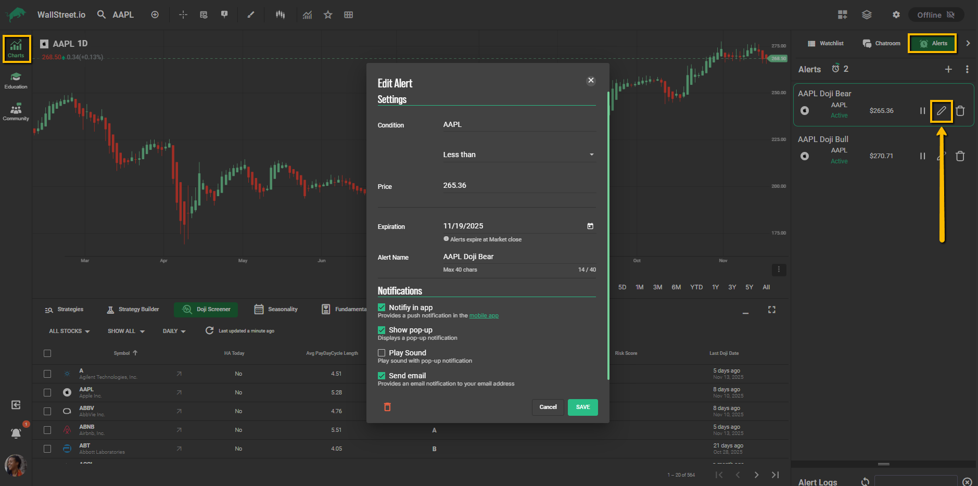
Task: Click the red trash icon in Edit Alert dialog
Action: [x=387, y=407]
